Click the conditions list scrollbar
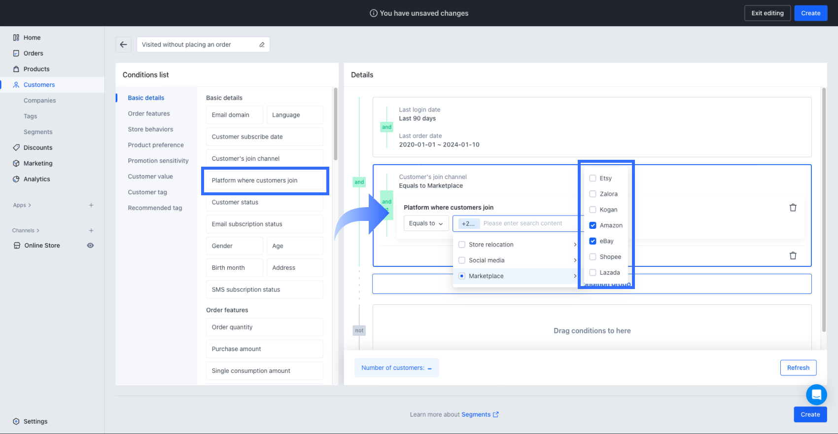The image size is (838, 434). click(336, 124)
